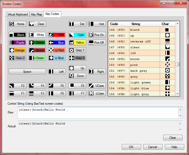Click the Home key code button
This screenshot has width=189, height=155.
(18, 24)
